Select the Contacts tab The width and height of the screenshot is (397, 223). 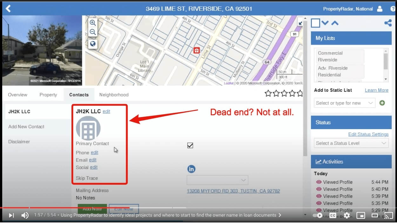click(79, 95)
